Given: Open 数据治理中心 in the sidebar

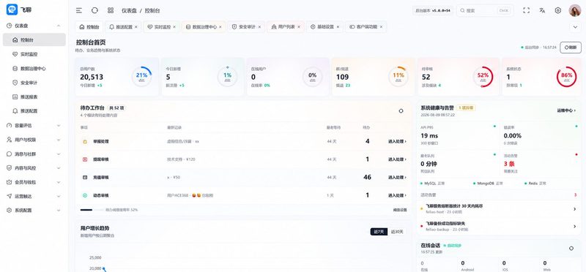Looking at the screenshot, I should tap(34, 68).
